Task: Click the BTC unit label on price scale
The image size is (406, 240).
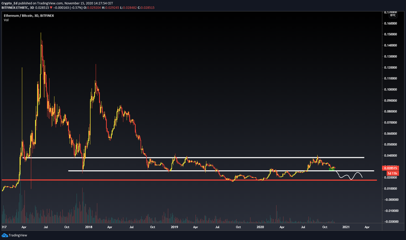Action: pos(393,15)
